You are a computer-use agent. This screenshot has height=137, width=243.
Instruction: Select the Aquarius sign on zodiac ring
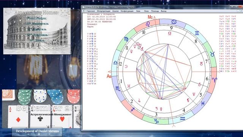pos(182,119)
